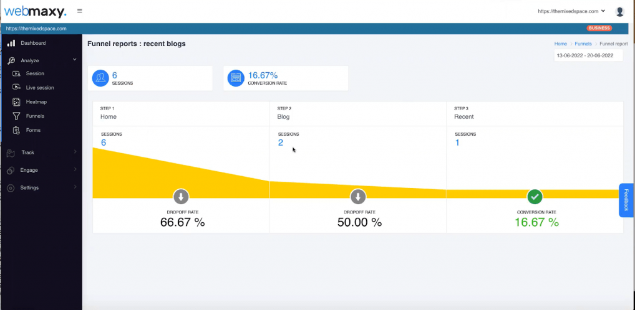Click the green 16.67 % conversion value
The width and height of the screenshot is (635, 310).
click(536, 222)
